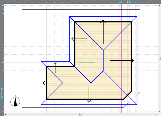Screen dimensions: 161x116
Task: Select the upper cyan marker on left ruler
Action: pyautogui.click(x=2, y=89)
